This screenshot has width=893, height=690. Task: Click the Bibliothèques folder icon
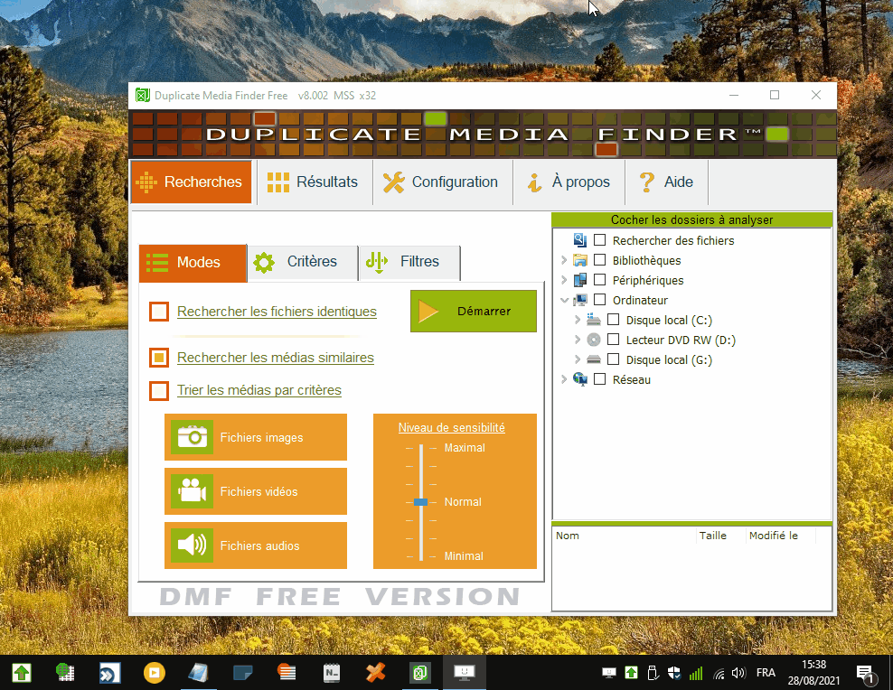pos(579,260)
